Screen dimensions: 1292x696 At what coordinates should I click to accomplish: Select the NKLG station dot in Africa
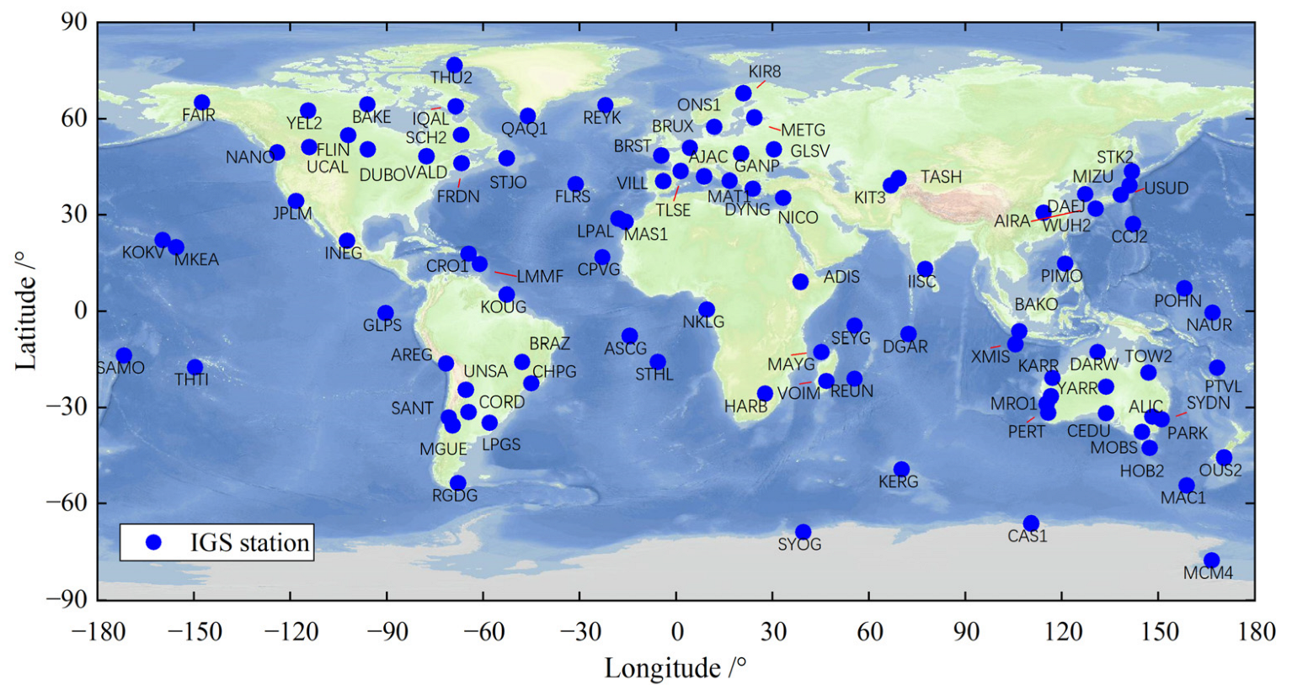pyautogui.click(x=707, y=310)
